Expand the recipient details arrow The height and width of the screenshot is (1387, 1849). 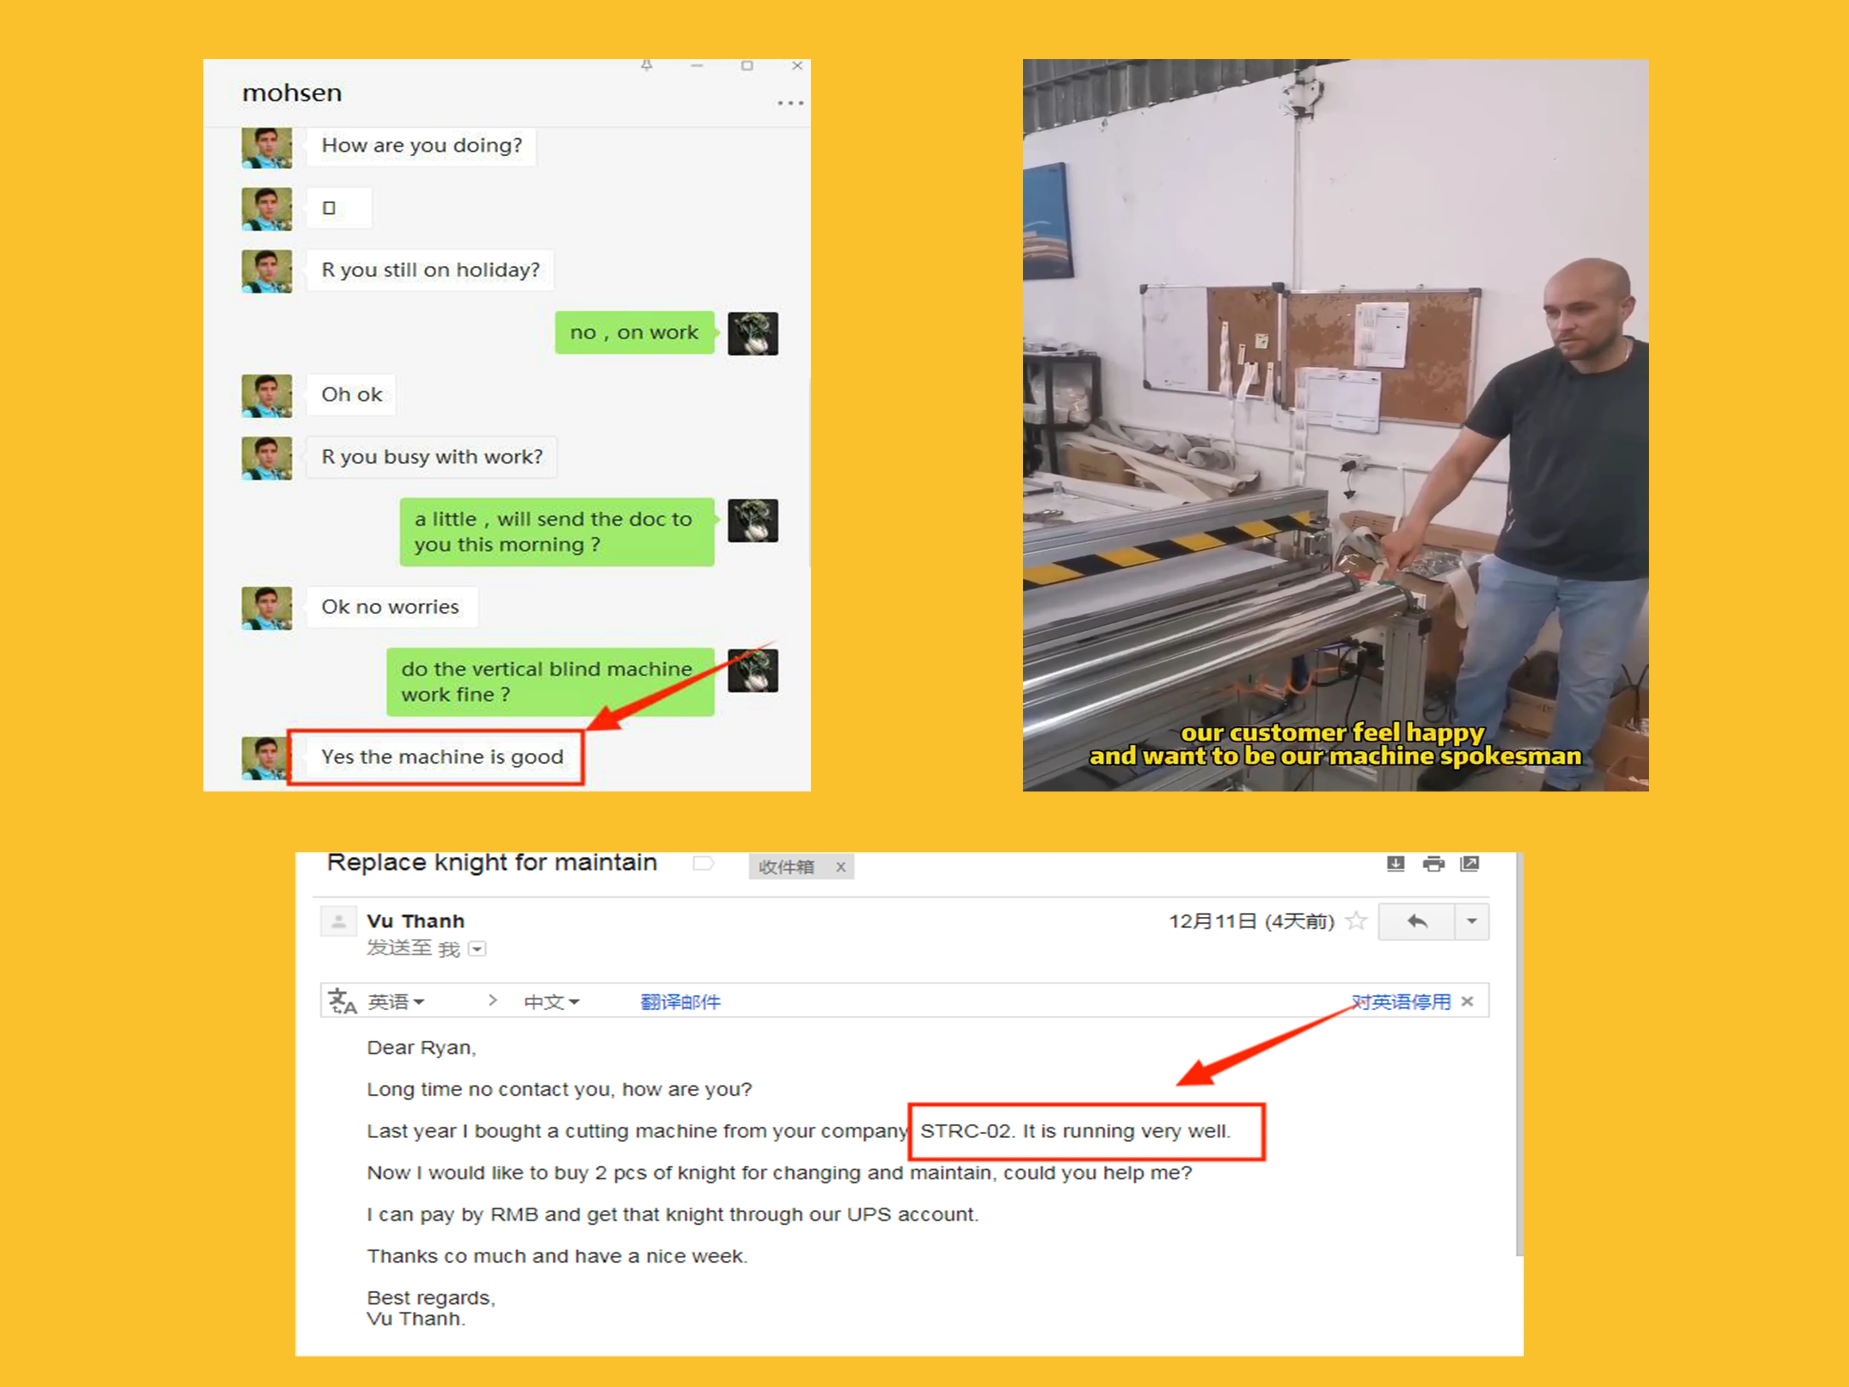(478, 949)
